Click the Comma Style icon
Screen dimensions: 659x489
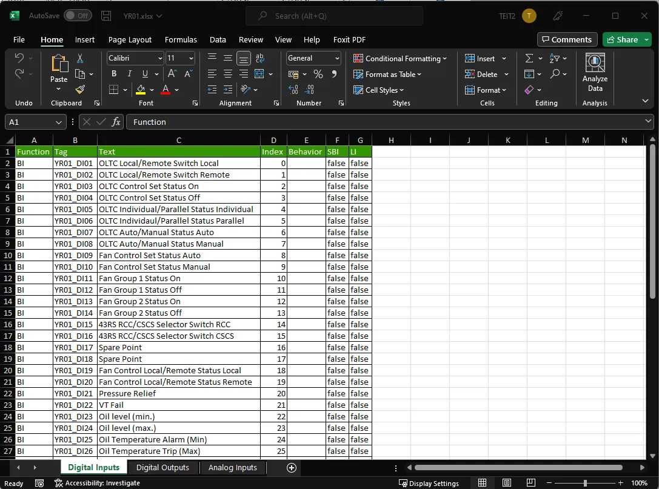[x=334, y=75]
